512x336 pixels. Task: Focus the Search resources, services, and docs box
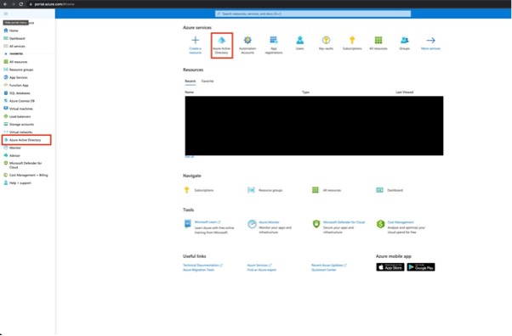[313, 14]
